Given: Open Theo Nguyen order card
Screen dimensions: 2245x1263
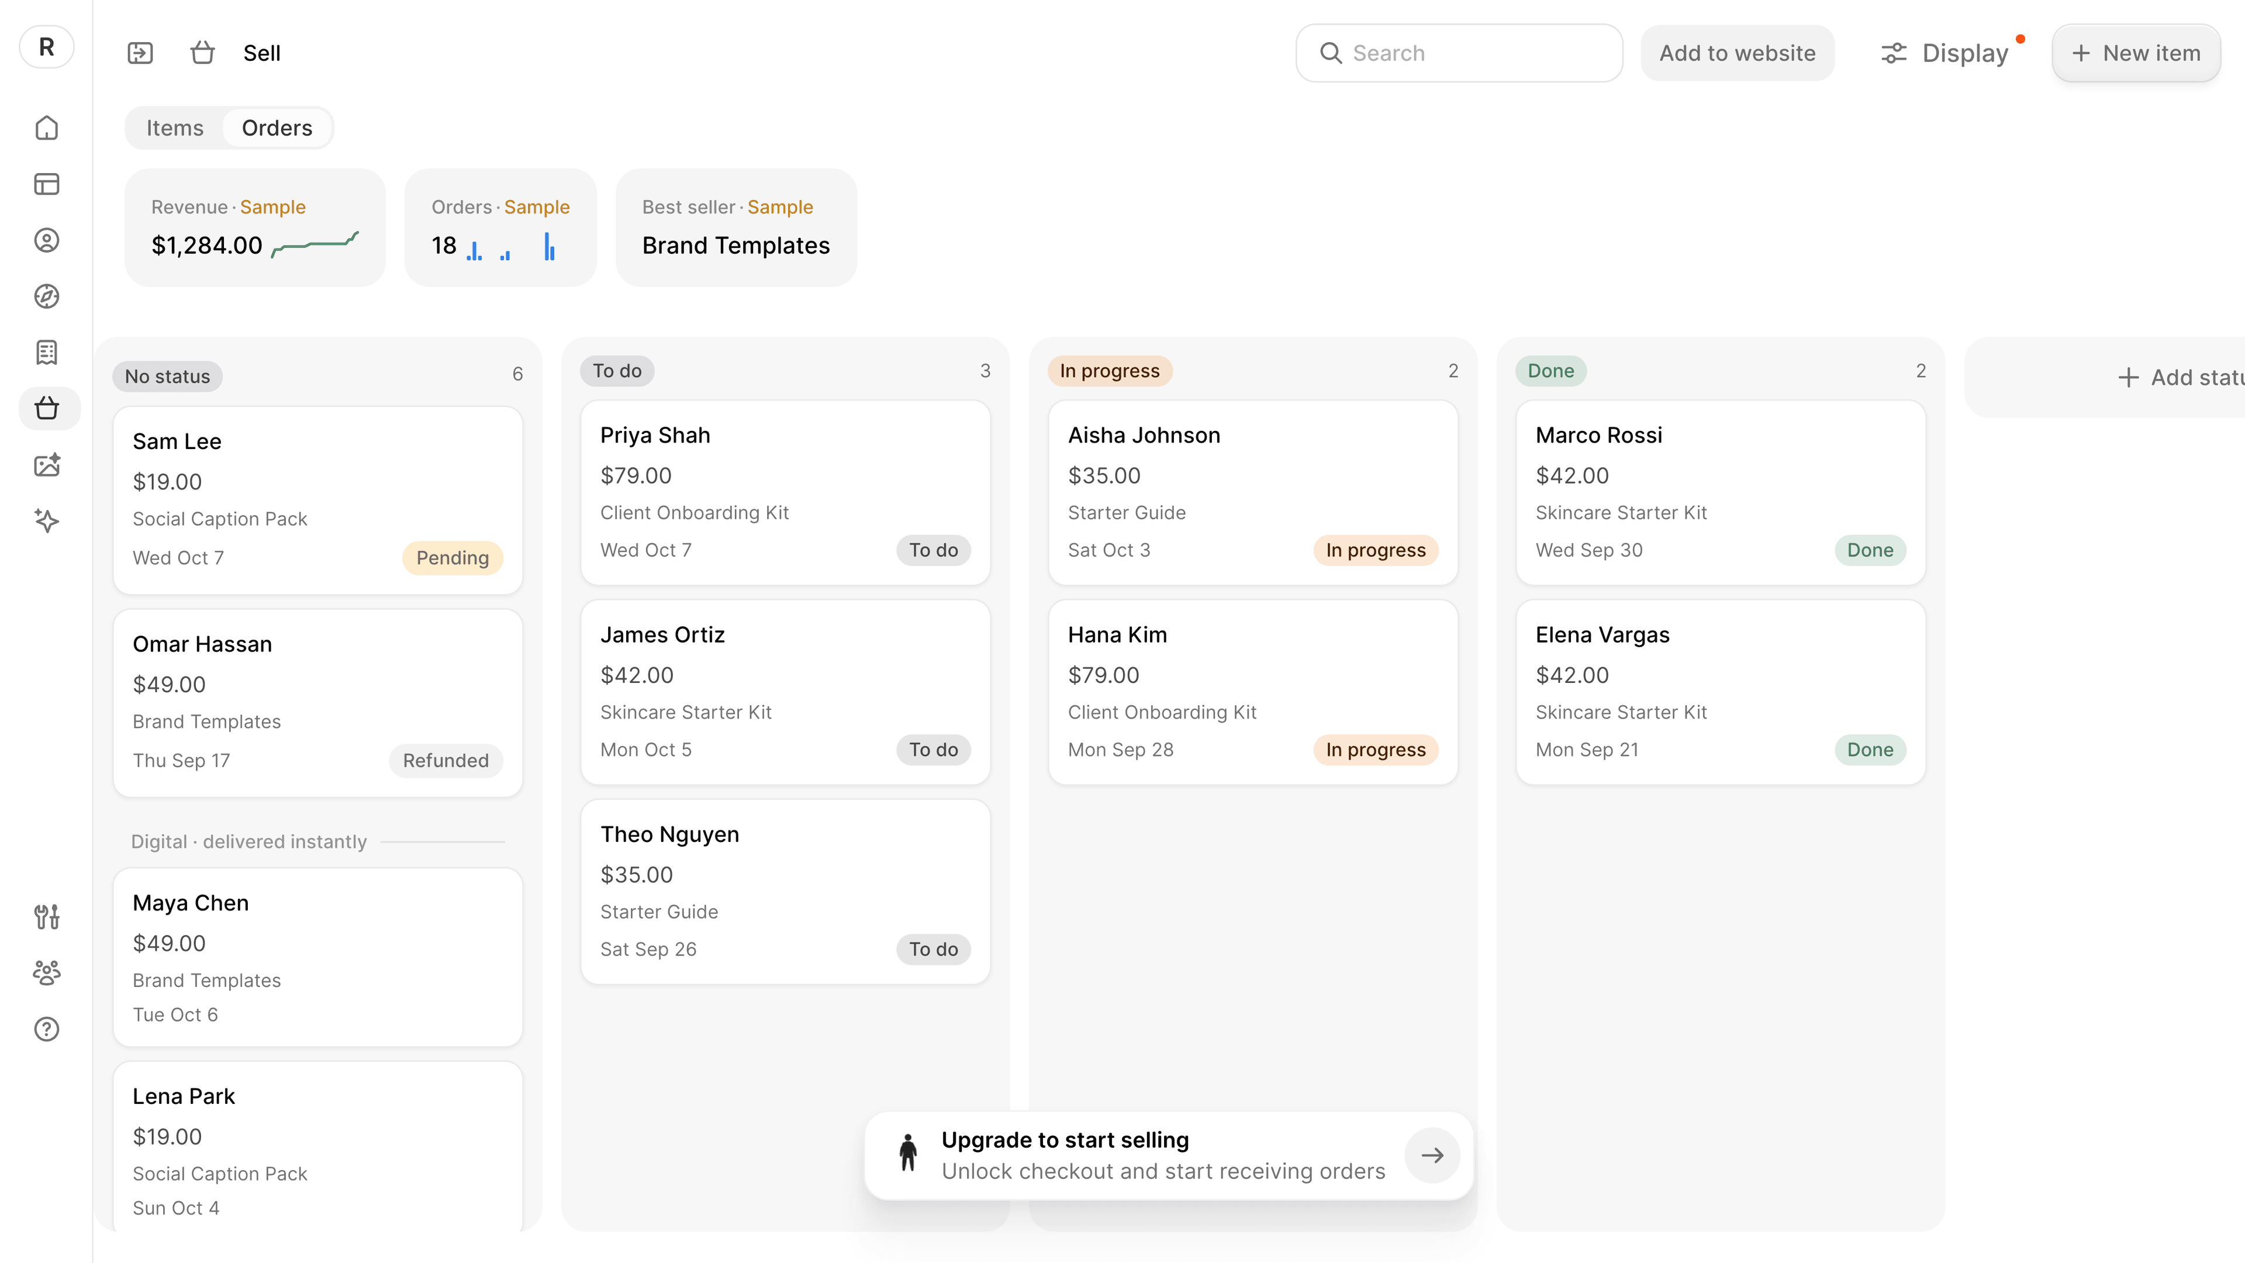Looking at the screenshot, I should 785,892.
